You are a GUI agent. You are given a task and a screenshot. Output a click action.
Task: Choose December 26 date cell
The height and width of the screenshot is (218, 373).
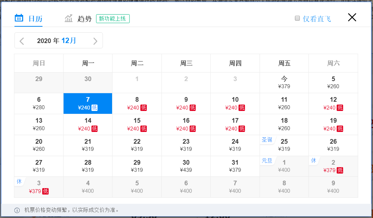(333, 145)
